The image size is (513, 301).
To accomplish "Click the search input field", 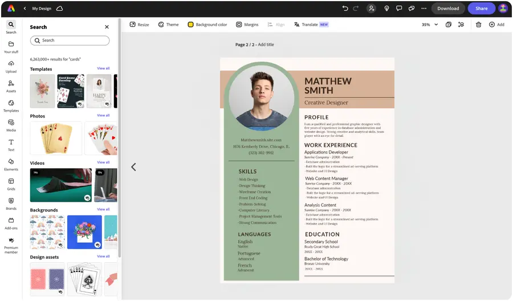I will tap(70, 40).
